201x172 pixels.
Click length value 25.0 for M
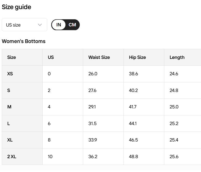pos(174,107)
